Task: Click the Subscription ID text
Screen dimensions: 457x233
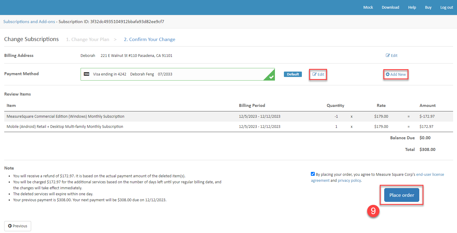Action: click(111, 22)
